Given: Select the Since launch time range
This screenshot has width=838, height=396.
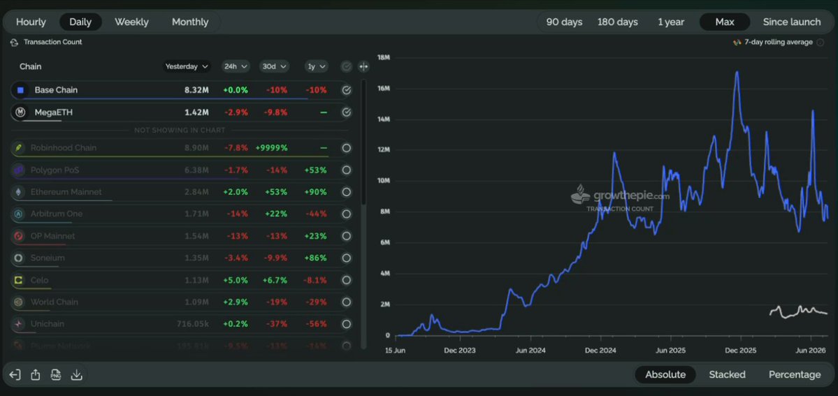Looking at the screenshot, I should (791, 22).
